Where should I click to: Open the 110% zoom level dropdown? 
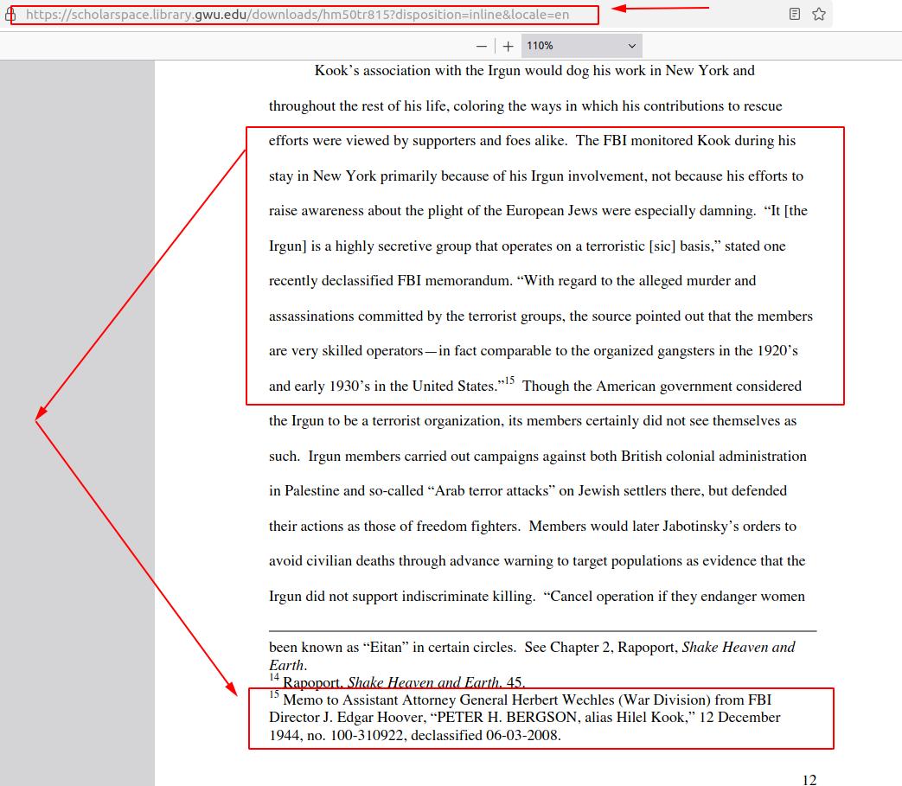pyautogui.click(x=580, y=46)
